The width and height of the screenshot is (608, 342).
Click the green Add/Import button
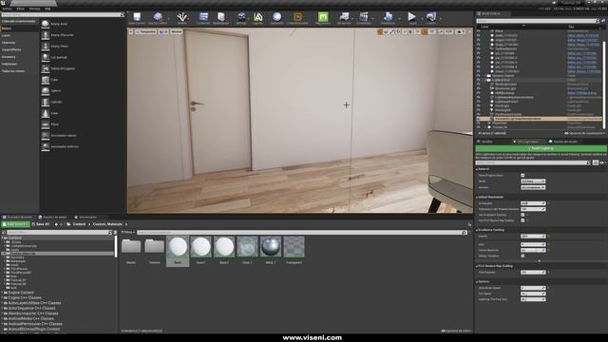[15, 224]
